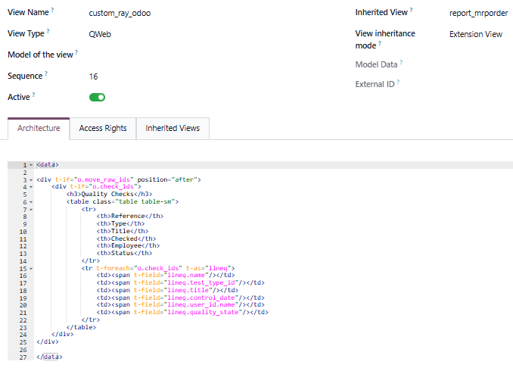The width and height of the screenshot is (513, 371).
Task: Click the Sequence value 16
Action: [x=93, y=76]
